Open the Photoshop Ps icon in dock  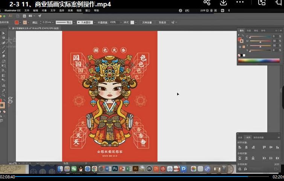[x=115, y=169]
